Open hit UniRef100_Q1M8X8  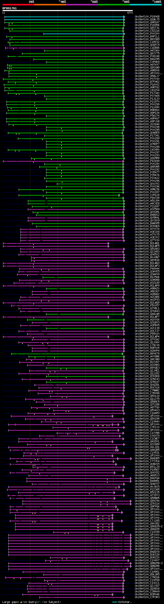coord(147,589)
